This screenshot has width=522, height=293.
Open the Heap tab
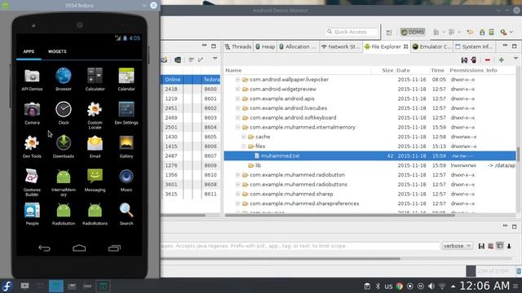coord(265,47)
